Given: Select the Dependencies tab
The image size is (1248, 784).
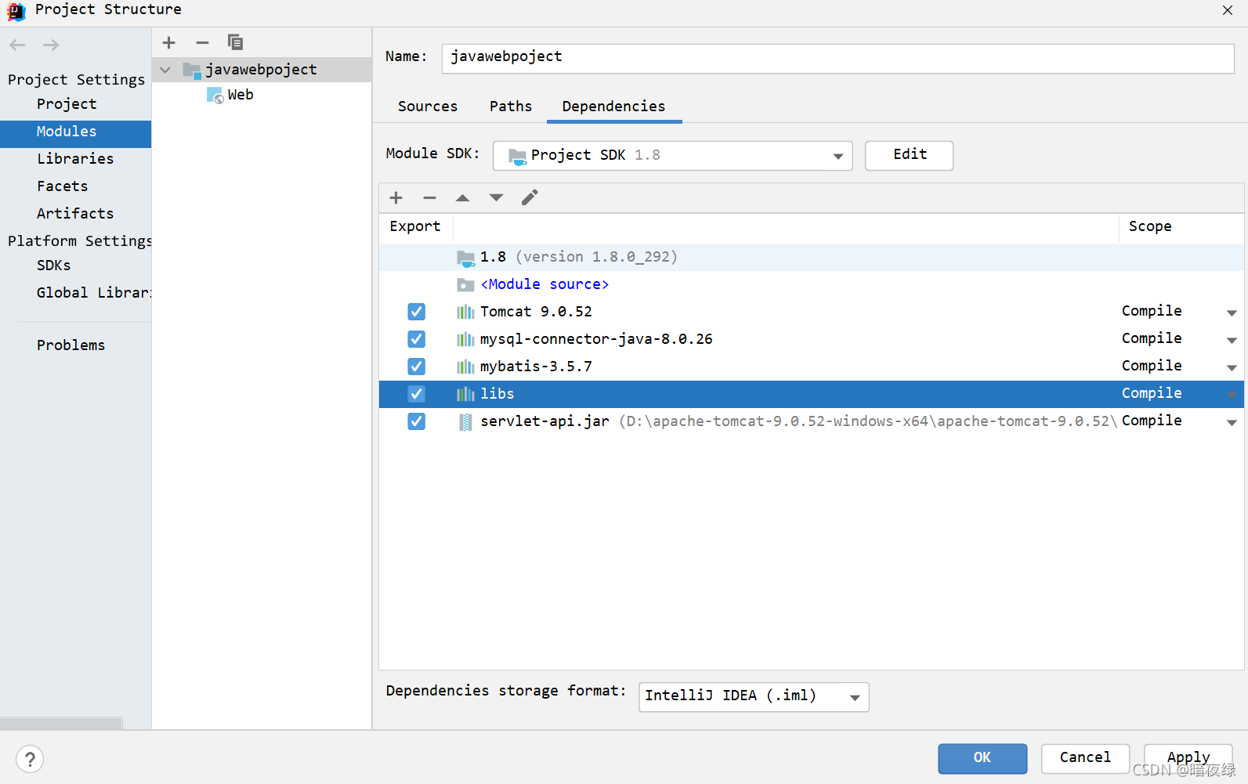Looking at the screenshot, I should (614, 107).
